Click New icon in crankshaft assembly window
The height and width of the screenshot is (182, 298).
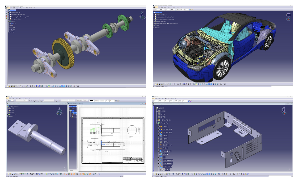pos(7,86)
